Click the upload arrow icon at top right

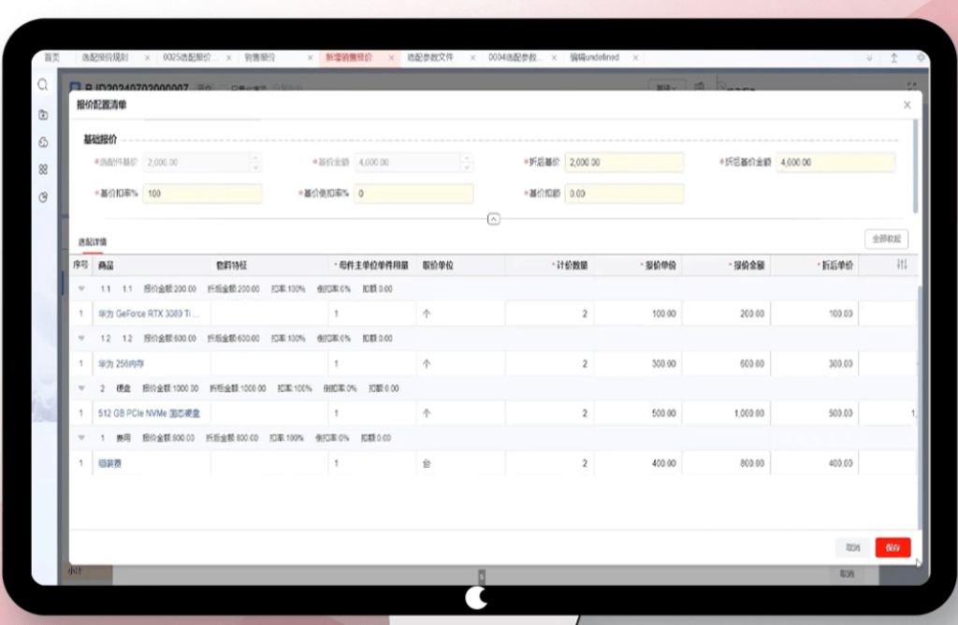tap(894, 58)
